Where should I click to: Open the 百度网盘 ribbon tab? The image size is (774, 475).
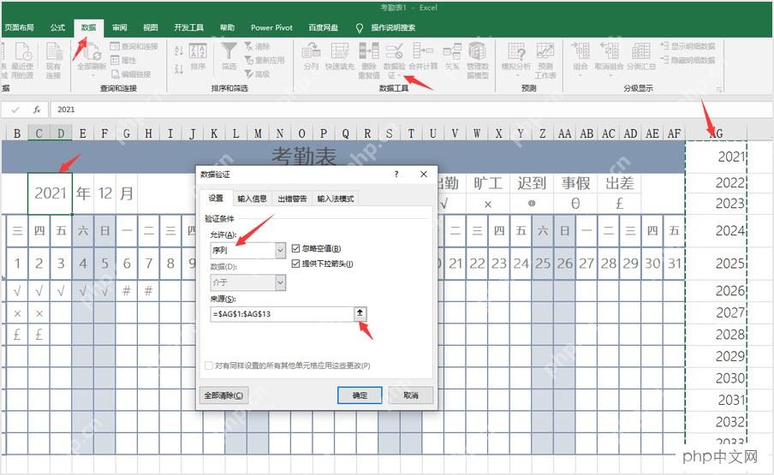tap(324, 27)
